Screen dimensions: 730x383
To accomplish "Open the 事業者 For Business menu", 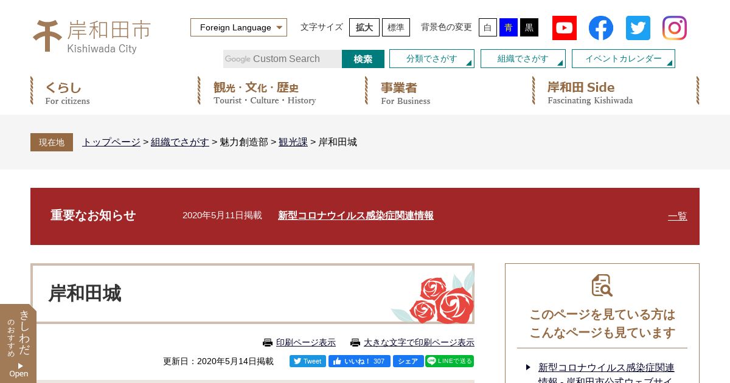I will point(448,91).
